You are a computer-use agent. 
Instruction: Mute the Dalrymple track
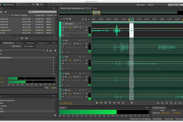tap(80, 24)
